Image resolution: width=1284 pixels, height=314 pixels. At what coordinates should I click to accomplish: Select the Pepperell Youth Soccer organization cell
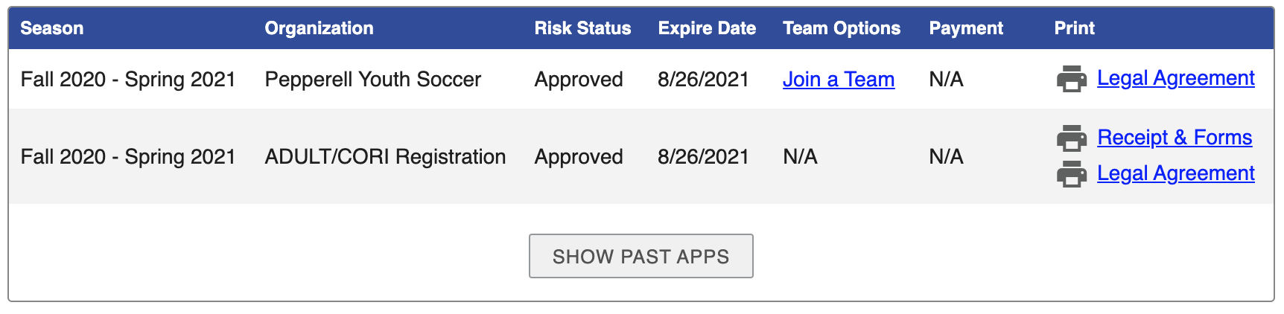(372, 80)
